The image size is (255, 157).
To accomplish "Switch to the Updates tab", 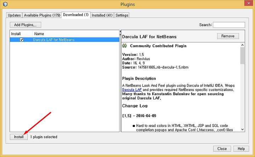I will (14, 15).
